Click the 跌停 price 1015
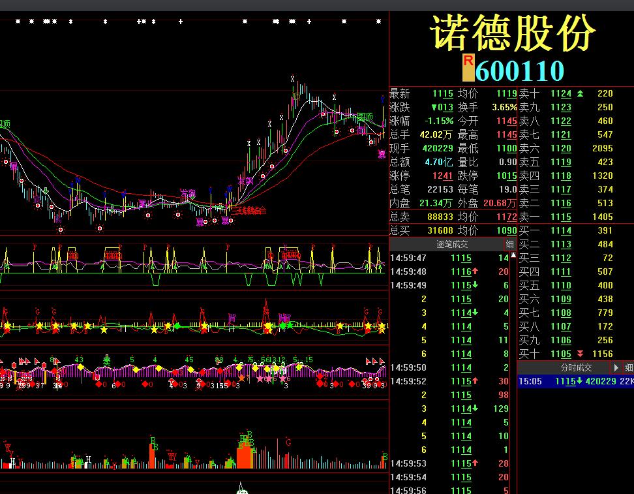Viewport: 634px width, 494px height. point(507,176)
